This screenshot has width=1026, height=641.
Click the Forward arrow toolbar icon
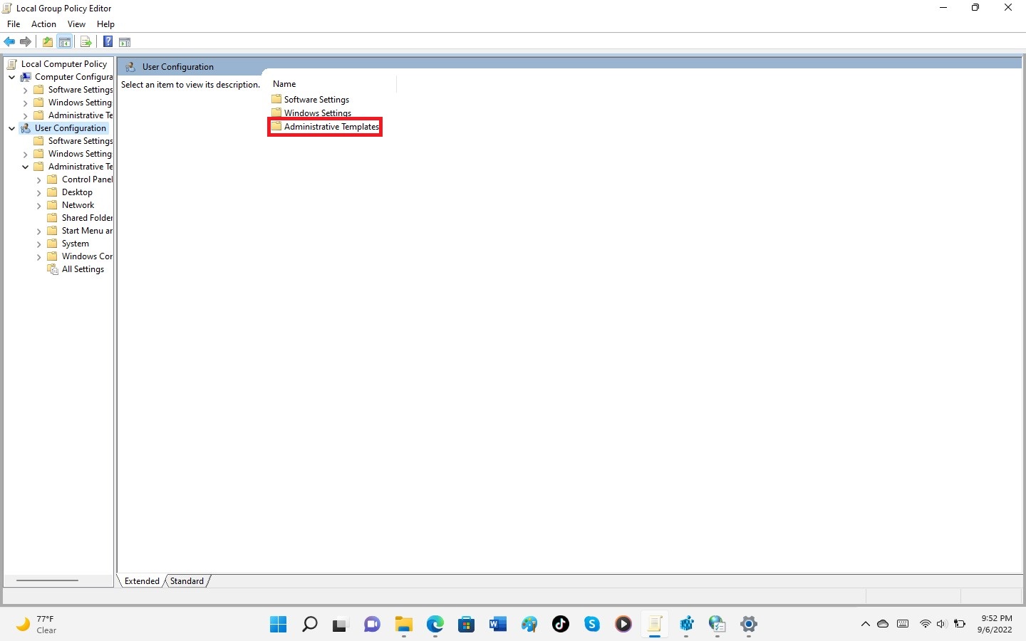pos(26,42)
